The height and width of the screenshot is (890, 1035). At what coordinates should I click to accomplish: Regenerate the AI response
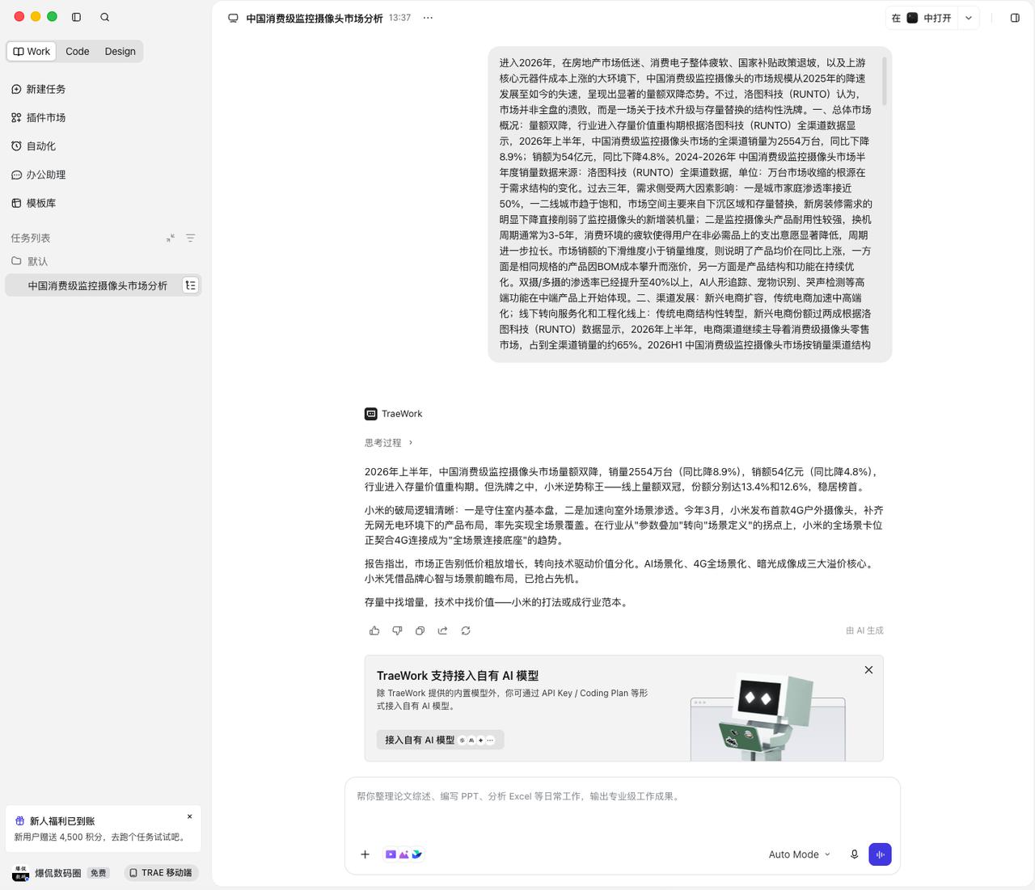466,631
